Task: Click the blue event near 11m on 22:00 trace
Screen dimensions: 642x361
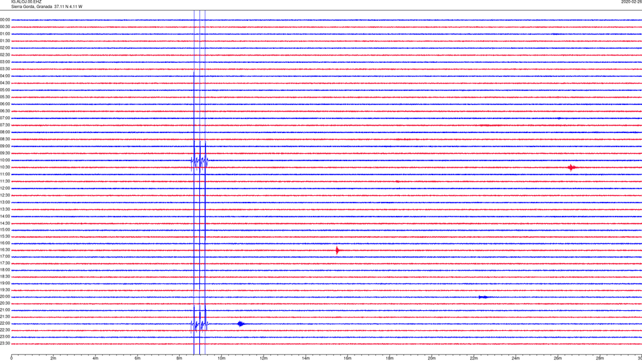Action: (x=241, y=324)
